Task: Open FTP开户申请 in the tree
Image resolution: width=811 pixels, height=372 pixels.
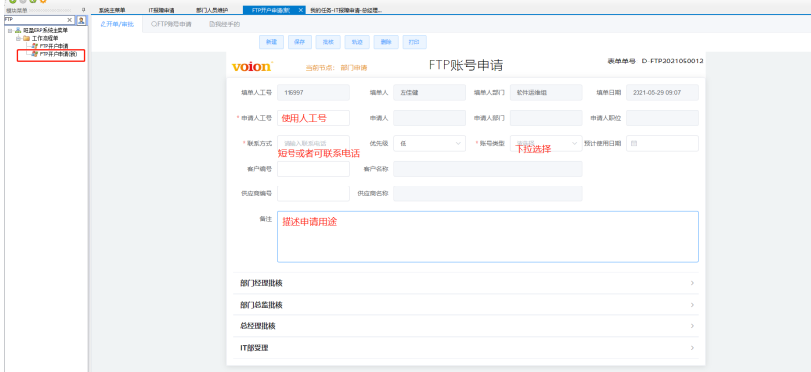Action: click(x=54, y=46)
